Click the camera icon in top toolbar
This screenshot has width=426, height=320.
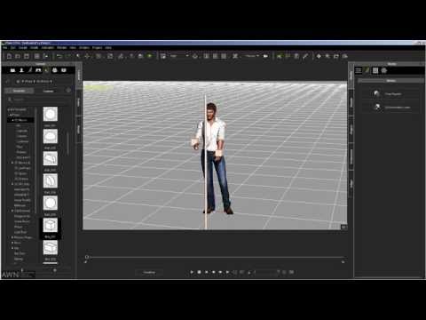tap(265, 56)
